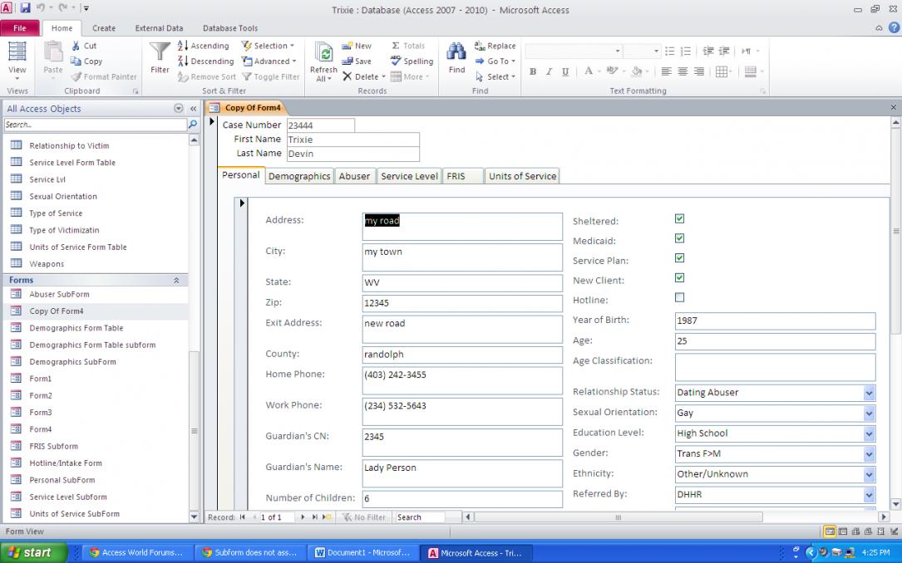The image size is (902, 563).
Task: Click the File button
Action: 19,28
